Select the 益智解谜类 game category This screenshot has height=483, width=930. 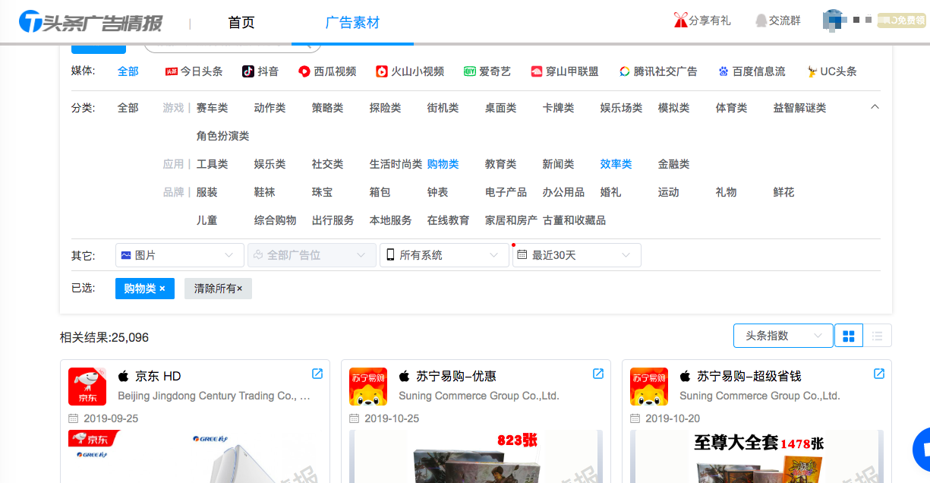click(x=799, y=108)
